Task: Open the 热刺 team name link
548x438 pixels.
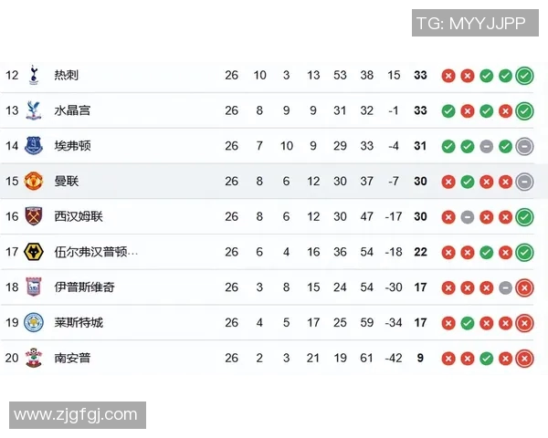Action: point(66,75)
